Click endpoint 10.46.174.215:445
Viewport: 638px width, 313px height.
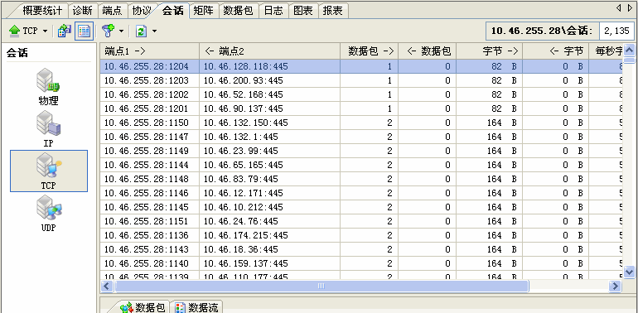(x=246, y=235)
